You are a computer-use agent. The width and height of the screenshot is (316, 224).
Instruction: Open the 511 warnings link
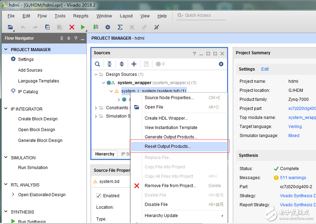(293, 178)
